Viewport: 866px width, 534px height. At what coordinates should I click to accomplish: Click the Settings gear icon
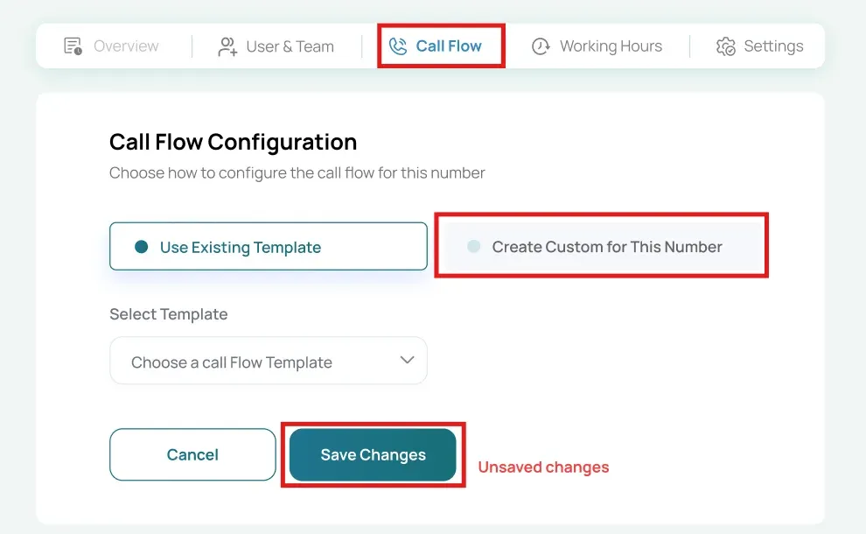[726, 46]
